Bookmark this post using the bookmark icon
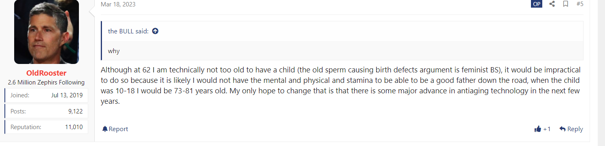The height and width of the screenshot is (146, 605). click(566, 4)
